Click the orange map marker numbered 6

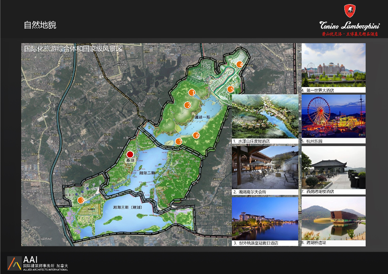(196, 135)
